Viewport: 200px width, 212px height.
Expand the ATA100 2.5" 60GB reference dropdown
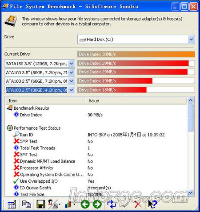[72, 81]
